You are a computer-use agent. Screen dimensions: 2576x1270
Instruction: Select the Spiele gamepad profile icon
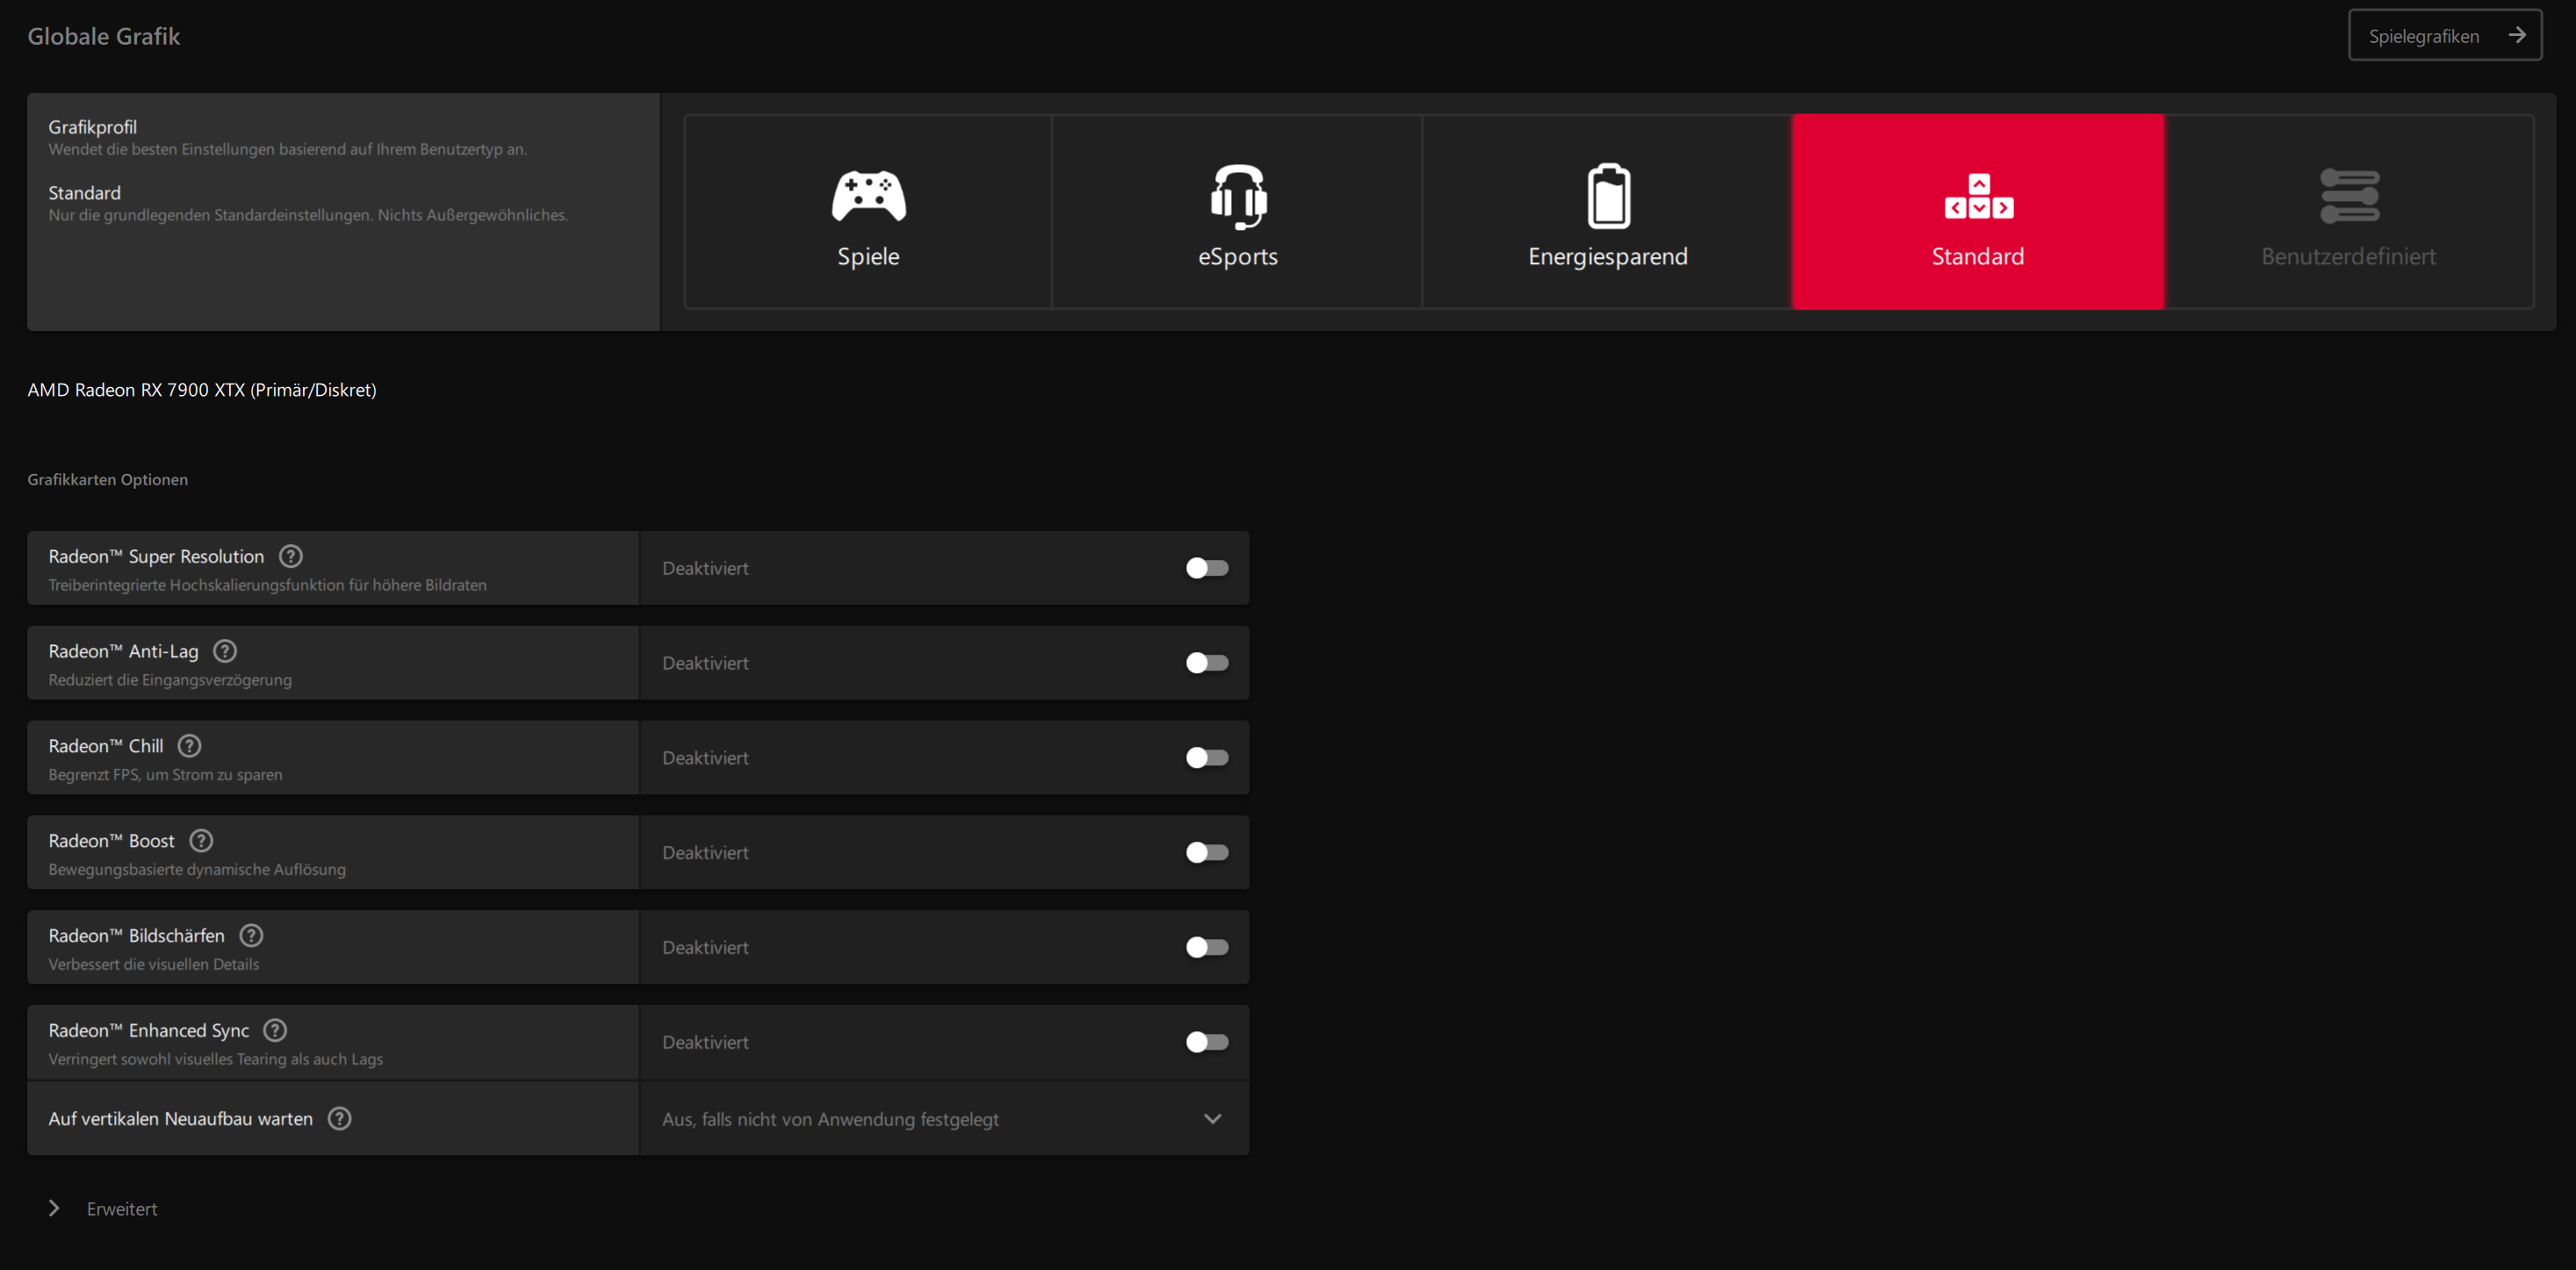[868, 196]
